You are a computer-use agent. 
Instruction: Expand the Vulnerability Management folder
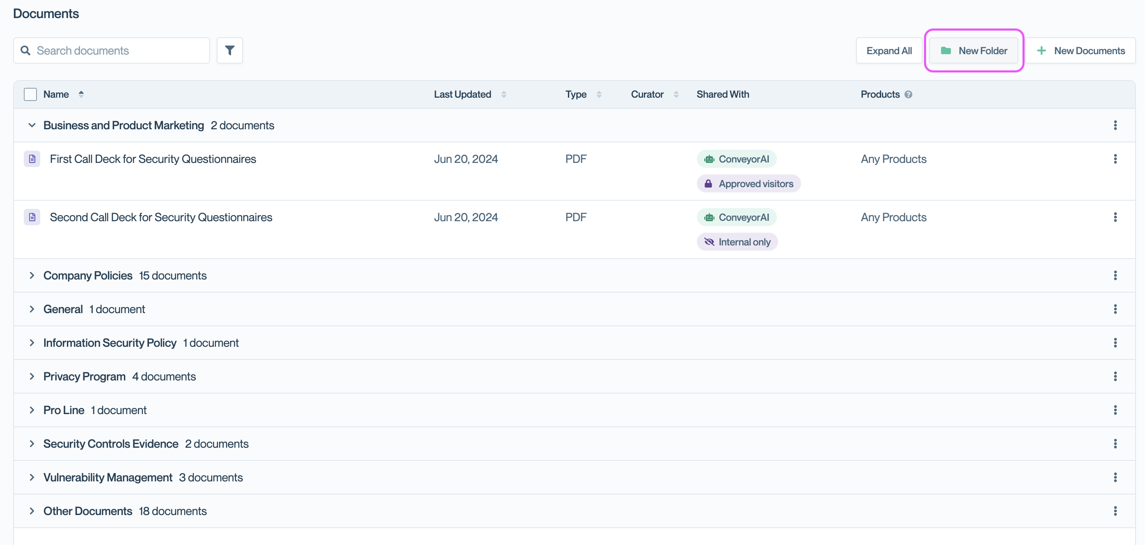pyautogui.click(x=32, y=477)
